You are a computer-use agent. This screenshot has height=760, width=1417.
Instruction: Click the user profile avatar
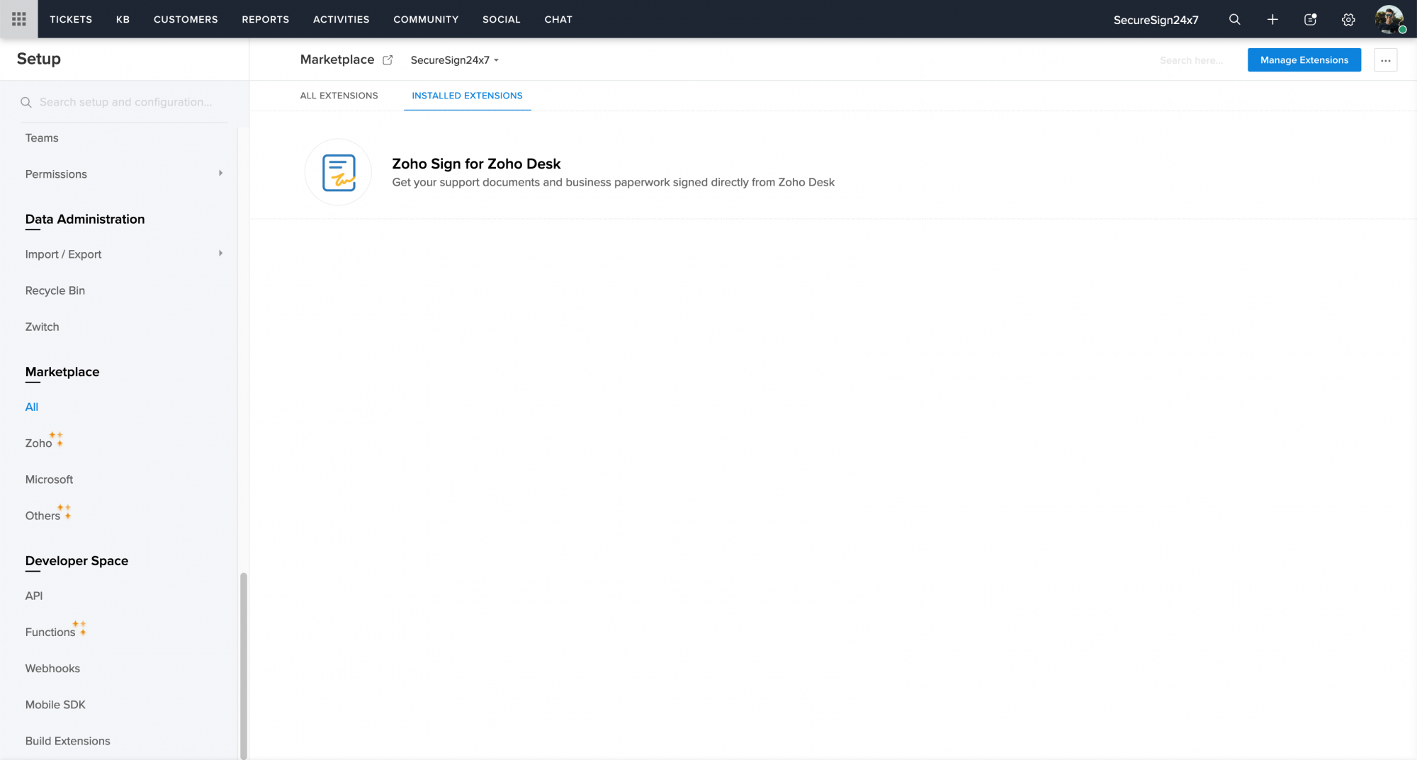coord(1388,19)
